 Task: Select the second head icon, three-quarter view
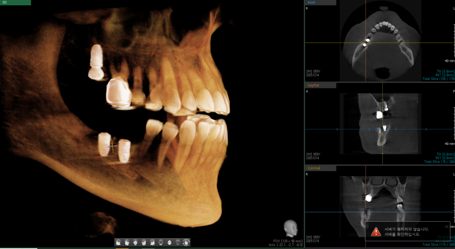click(127, 242)
